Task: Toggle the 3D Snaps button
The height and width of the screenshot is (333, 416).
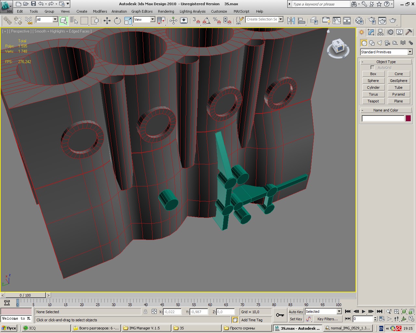Action: 196,21
